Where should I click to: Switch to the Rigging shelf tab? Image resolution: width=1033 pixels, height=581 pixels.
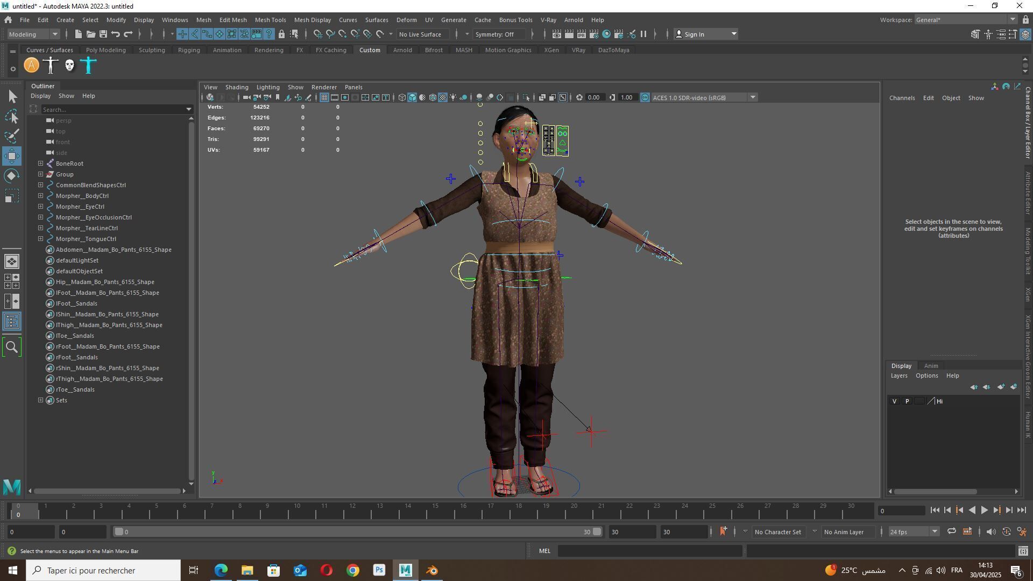tap(189, 50)
